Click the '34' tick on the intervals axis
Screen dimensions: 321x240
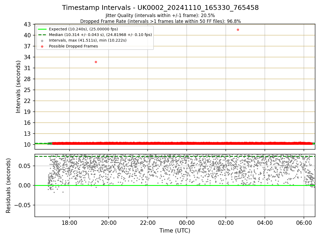pyautogui.click(x=28, y=57)
